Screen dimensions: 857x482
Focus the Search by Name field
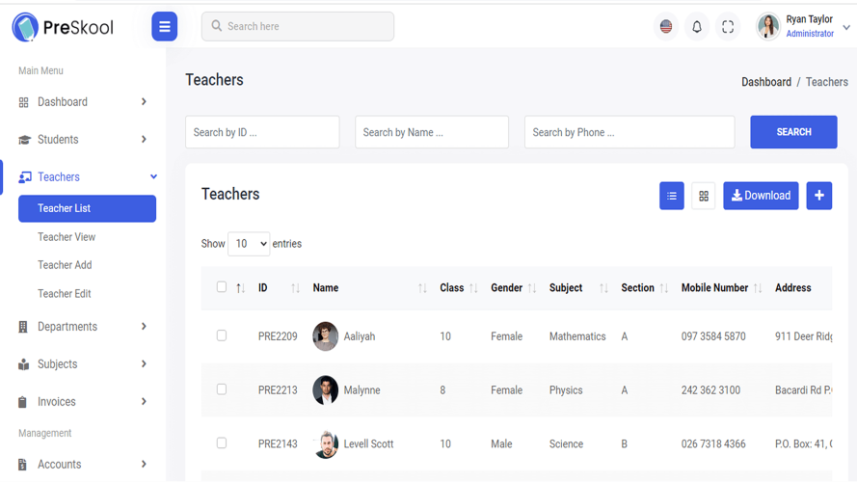(432, 132)
